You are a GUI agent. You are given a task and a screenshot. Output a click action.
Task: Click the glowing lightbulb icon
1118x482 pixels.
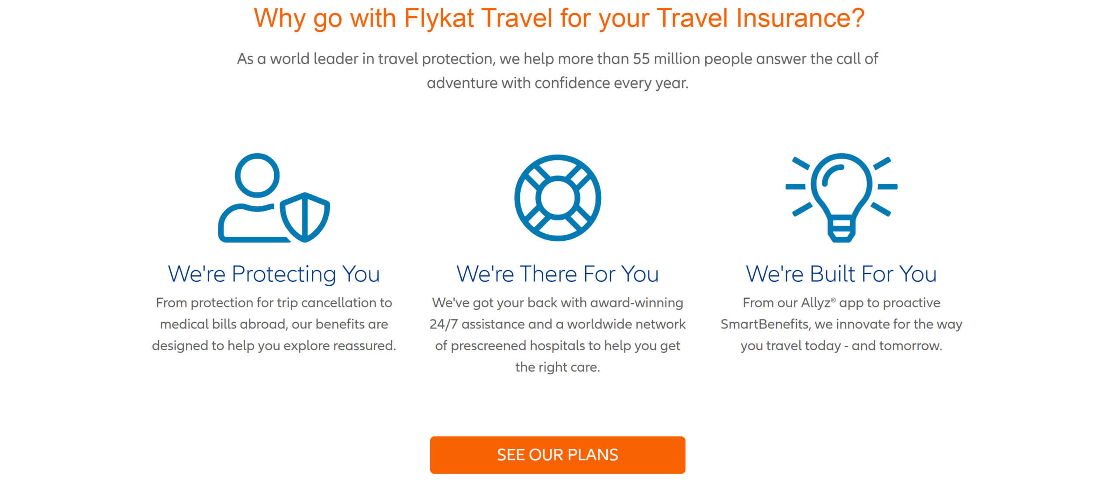(841, 198)
